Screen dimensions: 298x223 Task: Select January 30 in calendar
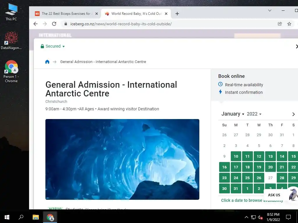point(224,188)
